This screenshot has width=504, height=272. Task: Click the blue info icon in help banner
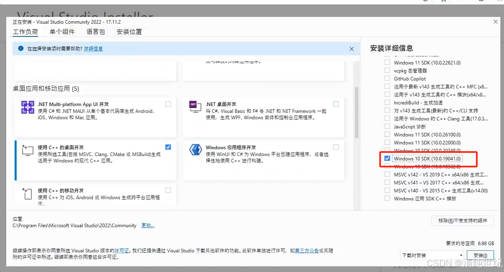click(x=21, y=49)
